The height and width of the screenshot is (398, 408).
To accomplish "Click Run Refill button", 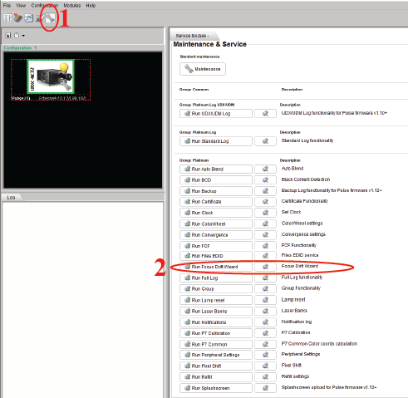I will coord(216,377).
